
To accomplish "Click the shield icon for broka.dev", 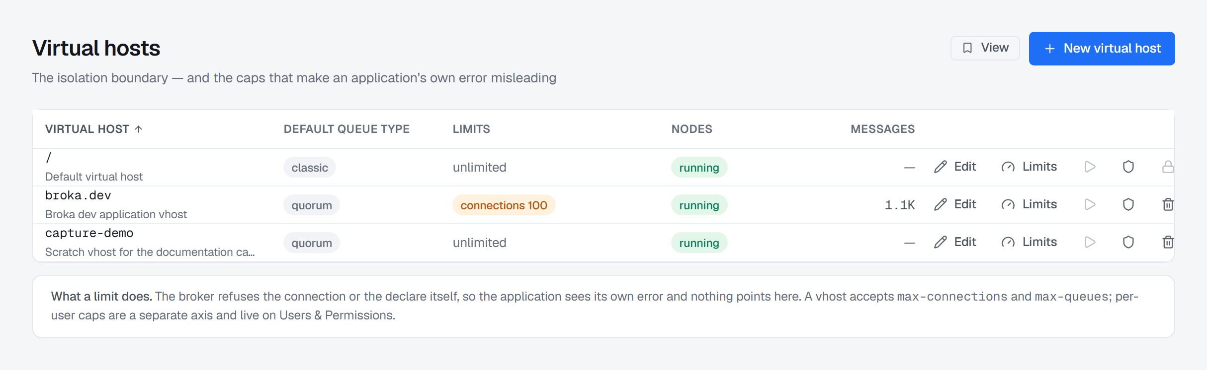I will click(x=1128, y=204).
